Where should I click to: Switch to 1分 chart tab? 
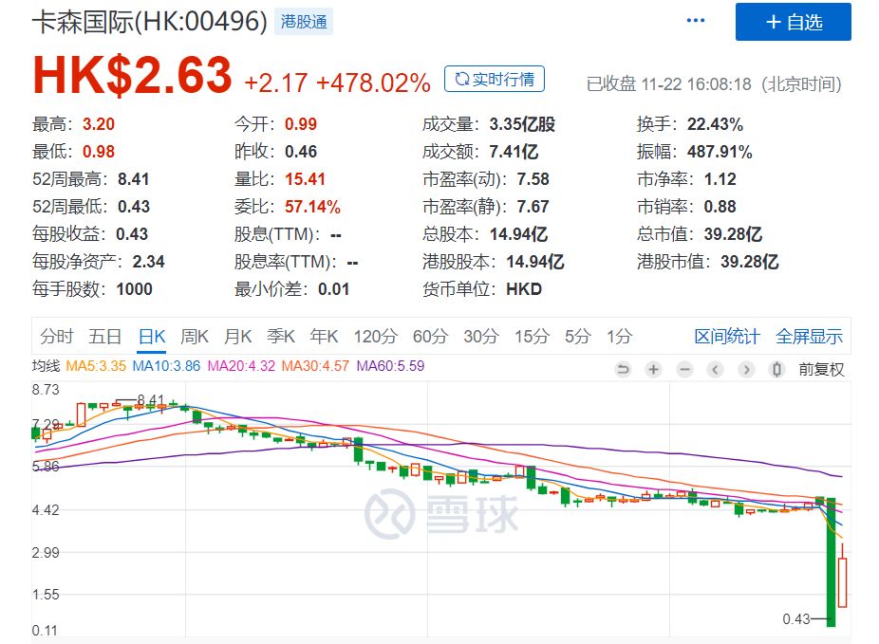619,337
